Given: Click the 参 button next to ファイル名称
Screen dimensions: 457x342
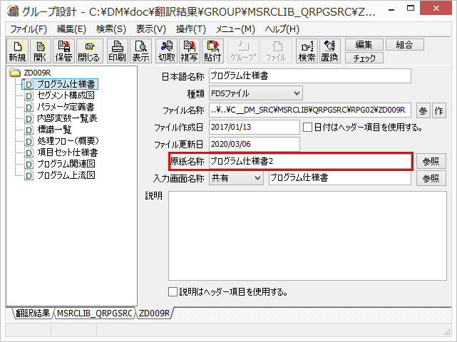Looking at the screenshot, I should (423, 110).
